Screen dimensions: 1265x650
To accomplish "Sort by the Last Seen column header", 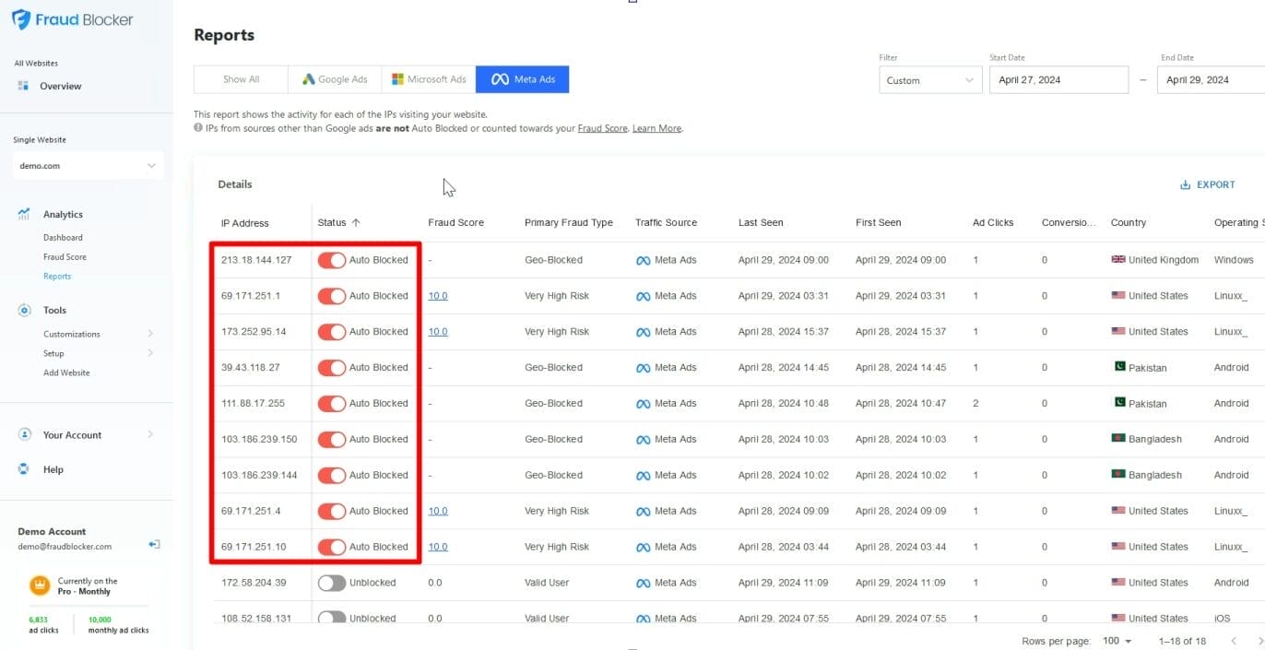I will [761, 222].
